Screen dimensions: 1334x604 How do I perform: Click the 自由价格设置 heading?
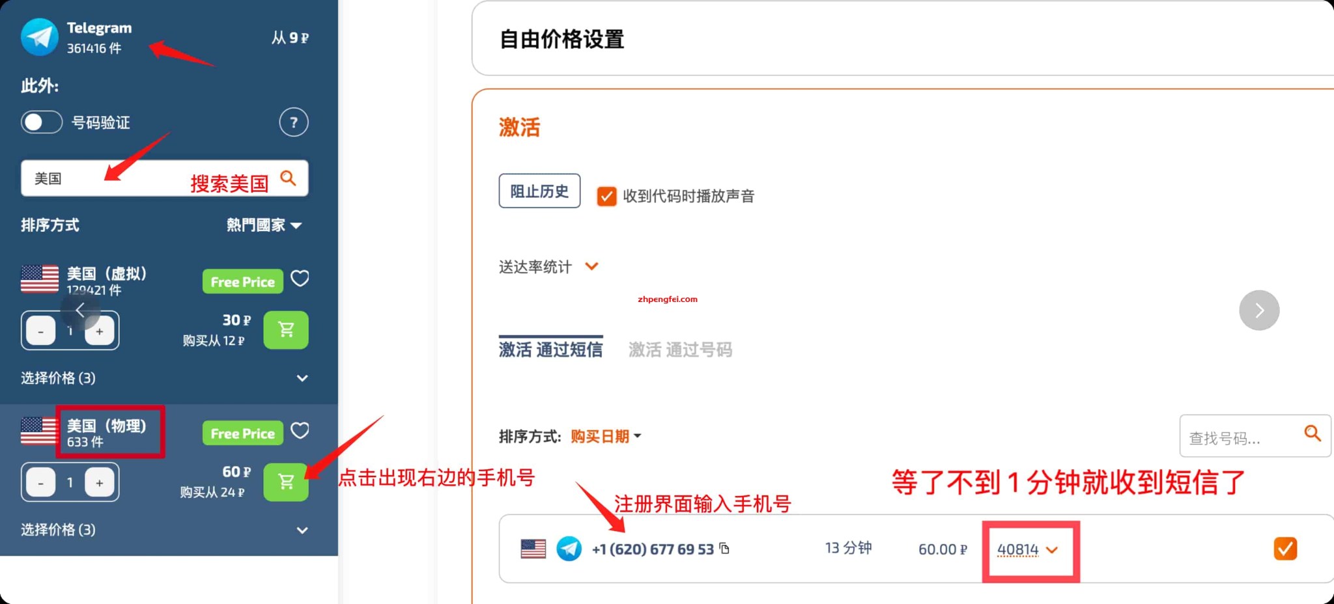coord(561,39)
